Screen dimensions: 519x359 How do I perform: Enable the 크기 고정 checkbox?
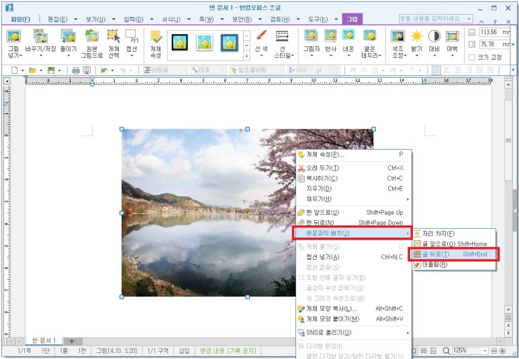click(472, 58)
